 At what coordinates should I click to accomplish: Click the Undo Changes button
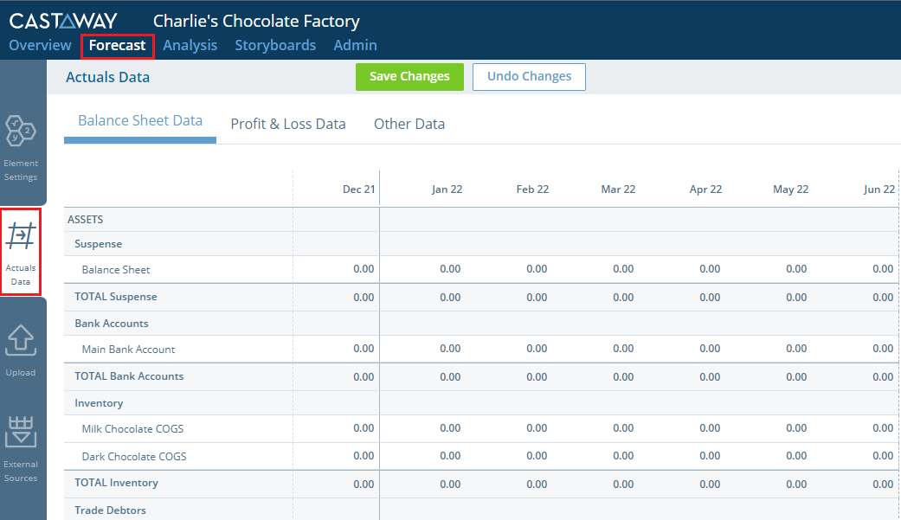pos(529,76)
